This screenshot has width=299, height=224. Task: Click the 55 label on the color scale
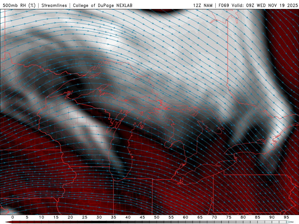(171, 217)
